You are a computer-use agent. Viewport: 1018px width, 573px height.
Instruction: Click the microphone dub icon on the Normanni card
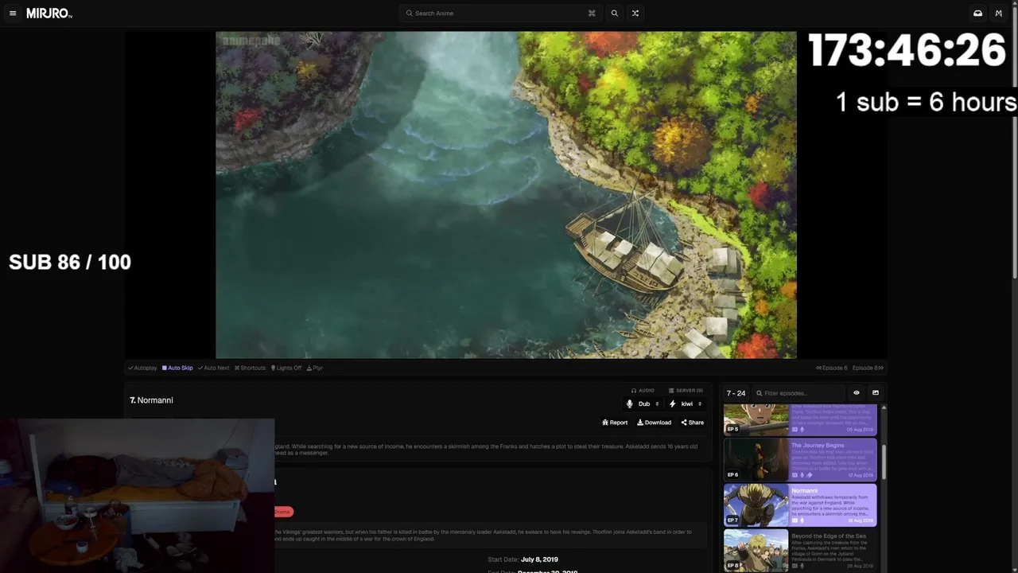[802, 520]
